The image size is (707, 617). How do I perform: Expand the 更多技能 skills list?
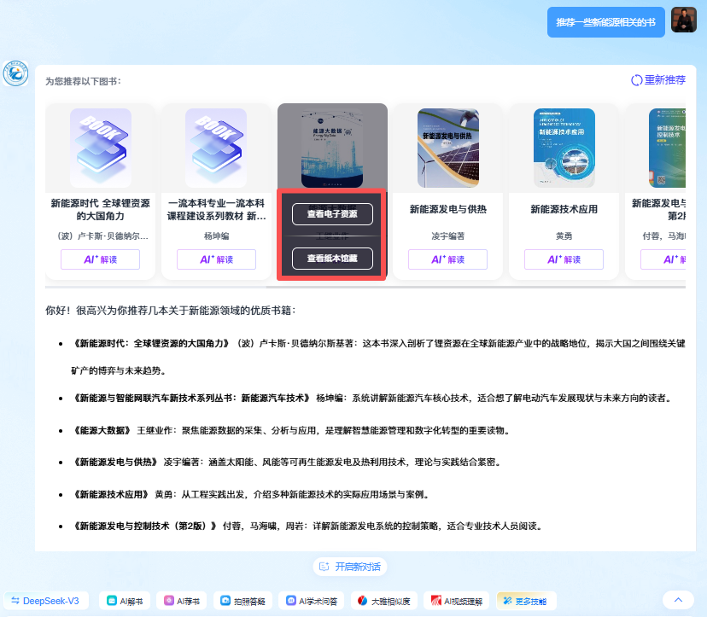tap(523, 601)
